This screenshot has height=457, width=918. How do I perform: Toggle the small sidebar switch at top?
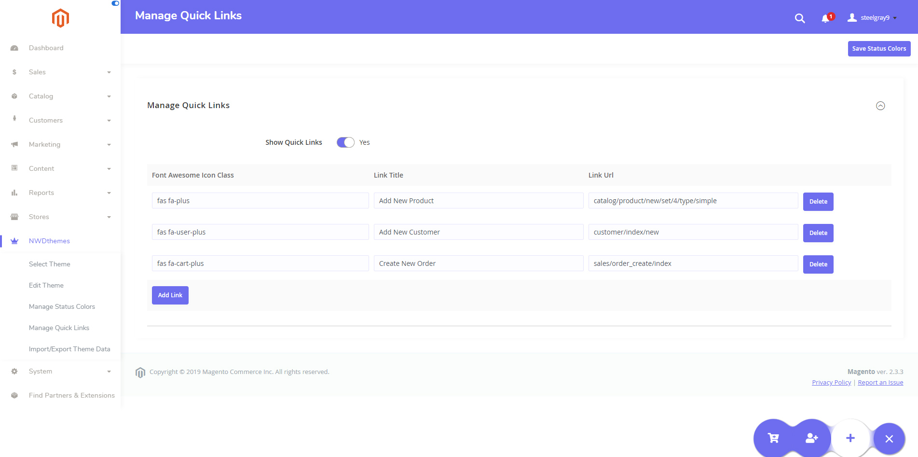tap(115, 3)
